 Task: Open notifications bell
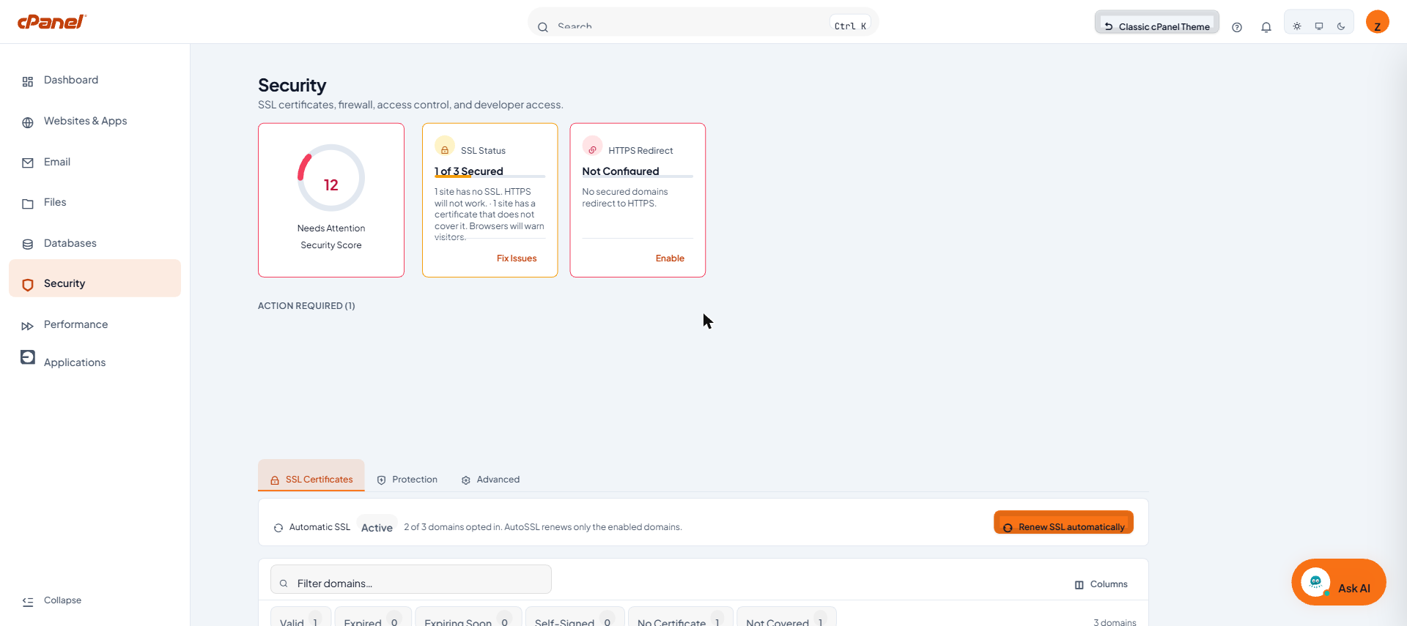tap(1266, 27)
